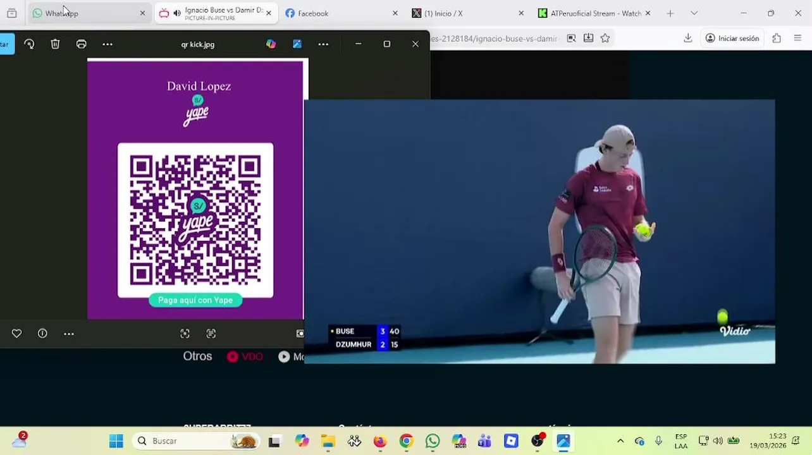This screenshot has width=812, height=455.
Task: Click the visual search scan icon
Action: (x=185, y=333)
